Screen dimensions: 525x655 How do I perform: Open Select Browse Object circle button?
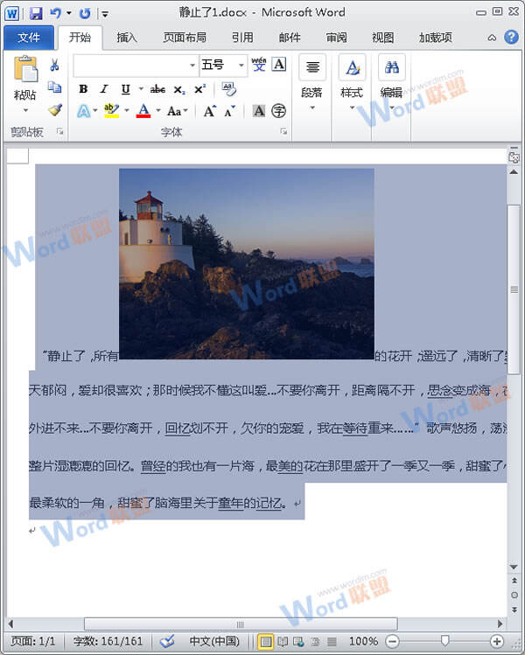click(x=514, y=595)
